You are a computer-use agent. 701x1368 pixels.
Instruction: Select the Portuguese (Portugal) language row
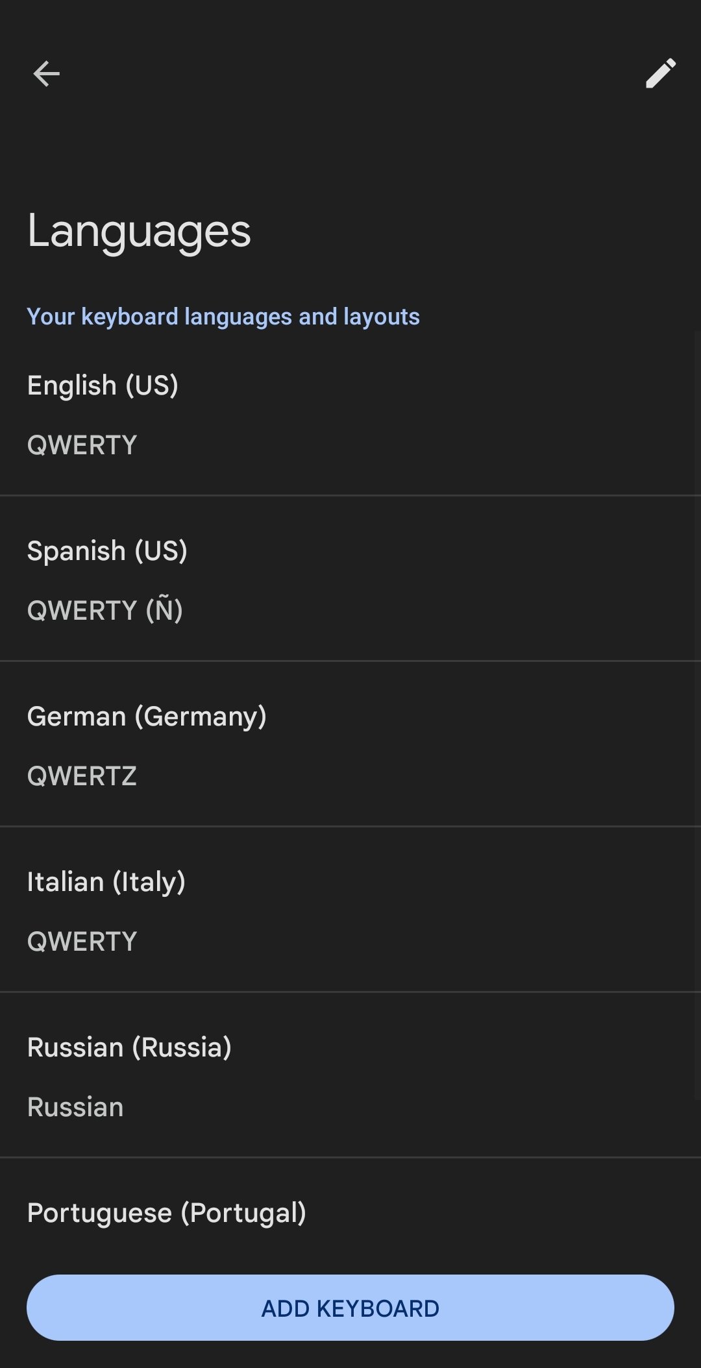(350, 1213)
